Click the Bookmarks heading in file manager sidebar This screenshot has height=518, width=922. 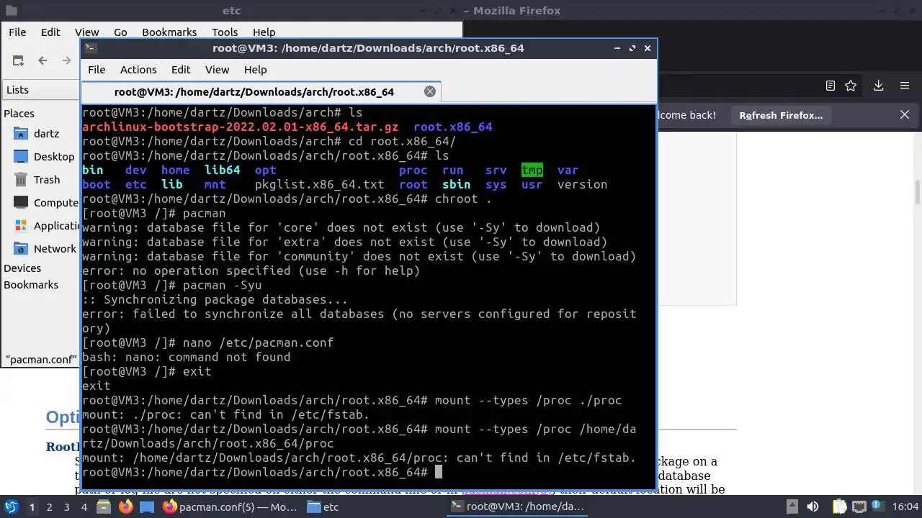pyautogui.click(x=31, y=285)
